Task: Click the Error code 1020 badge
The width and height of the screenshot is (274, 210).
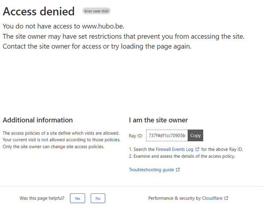Action: (x=96, y=11)
